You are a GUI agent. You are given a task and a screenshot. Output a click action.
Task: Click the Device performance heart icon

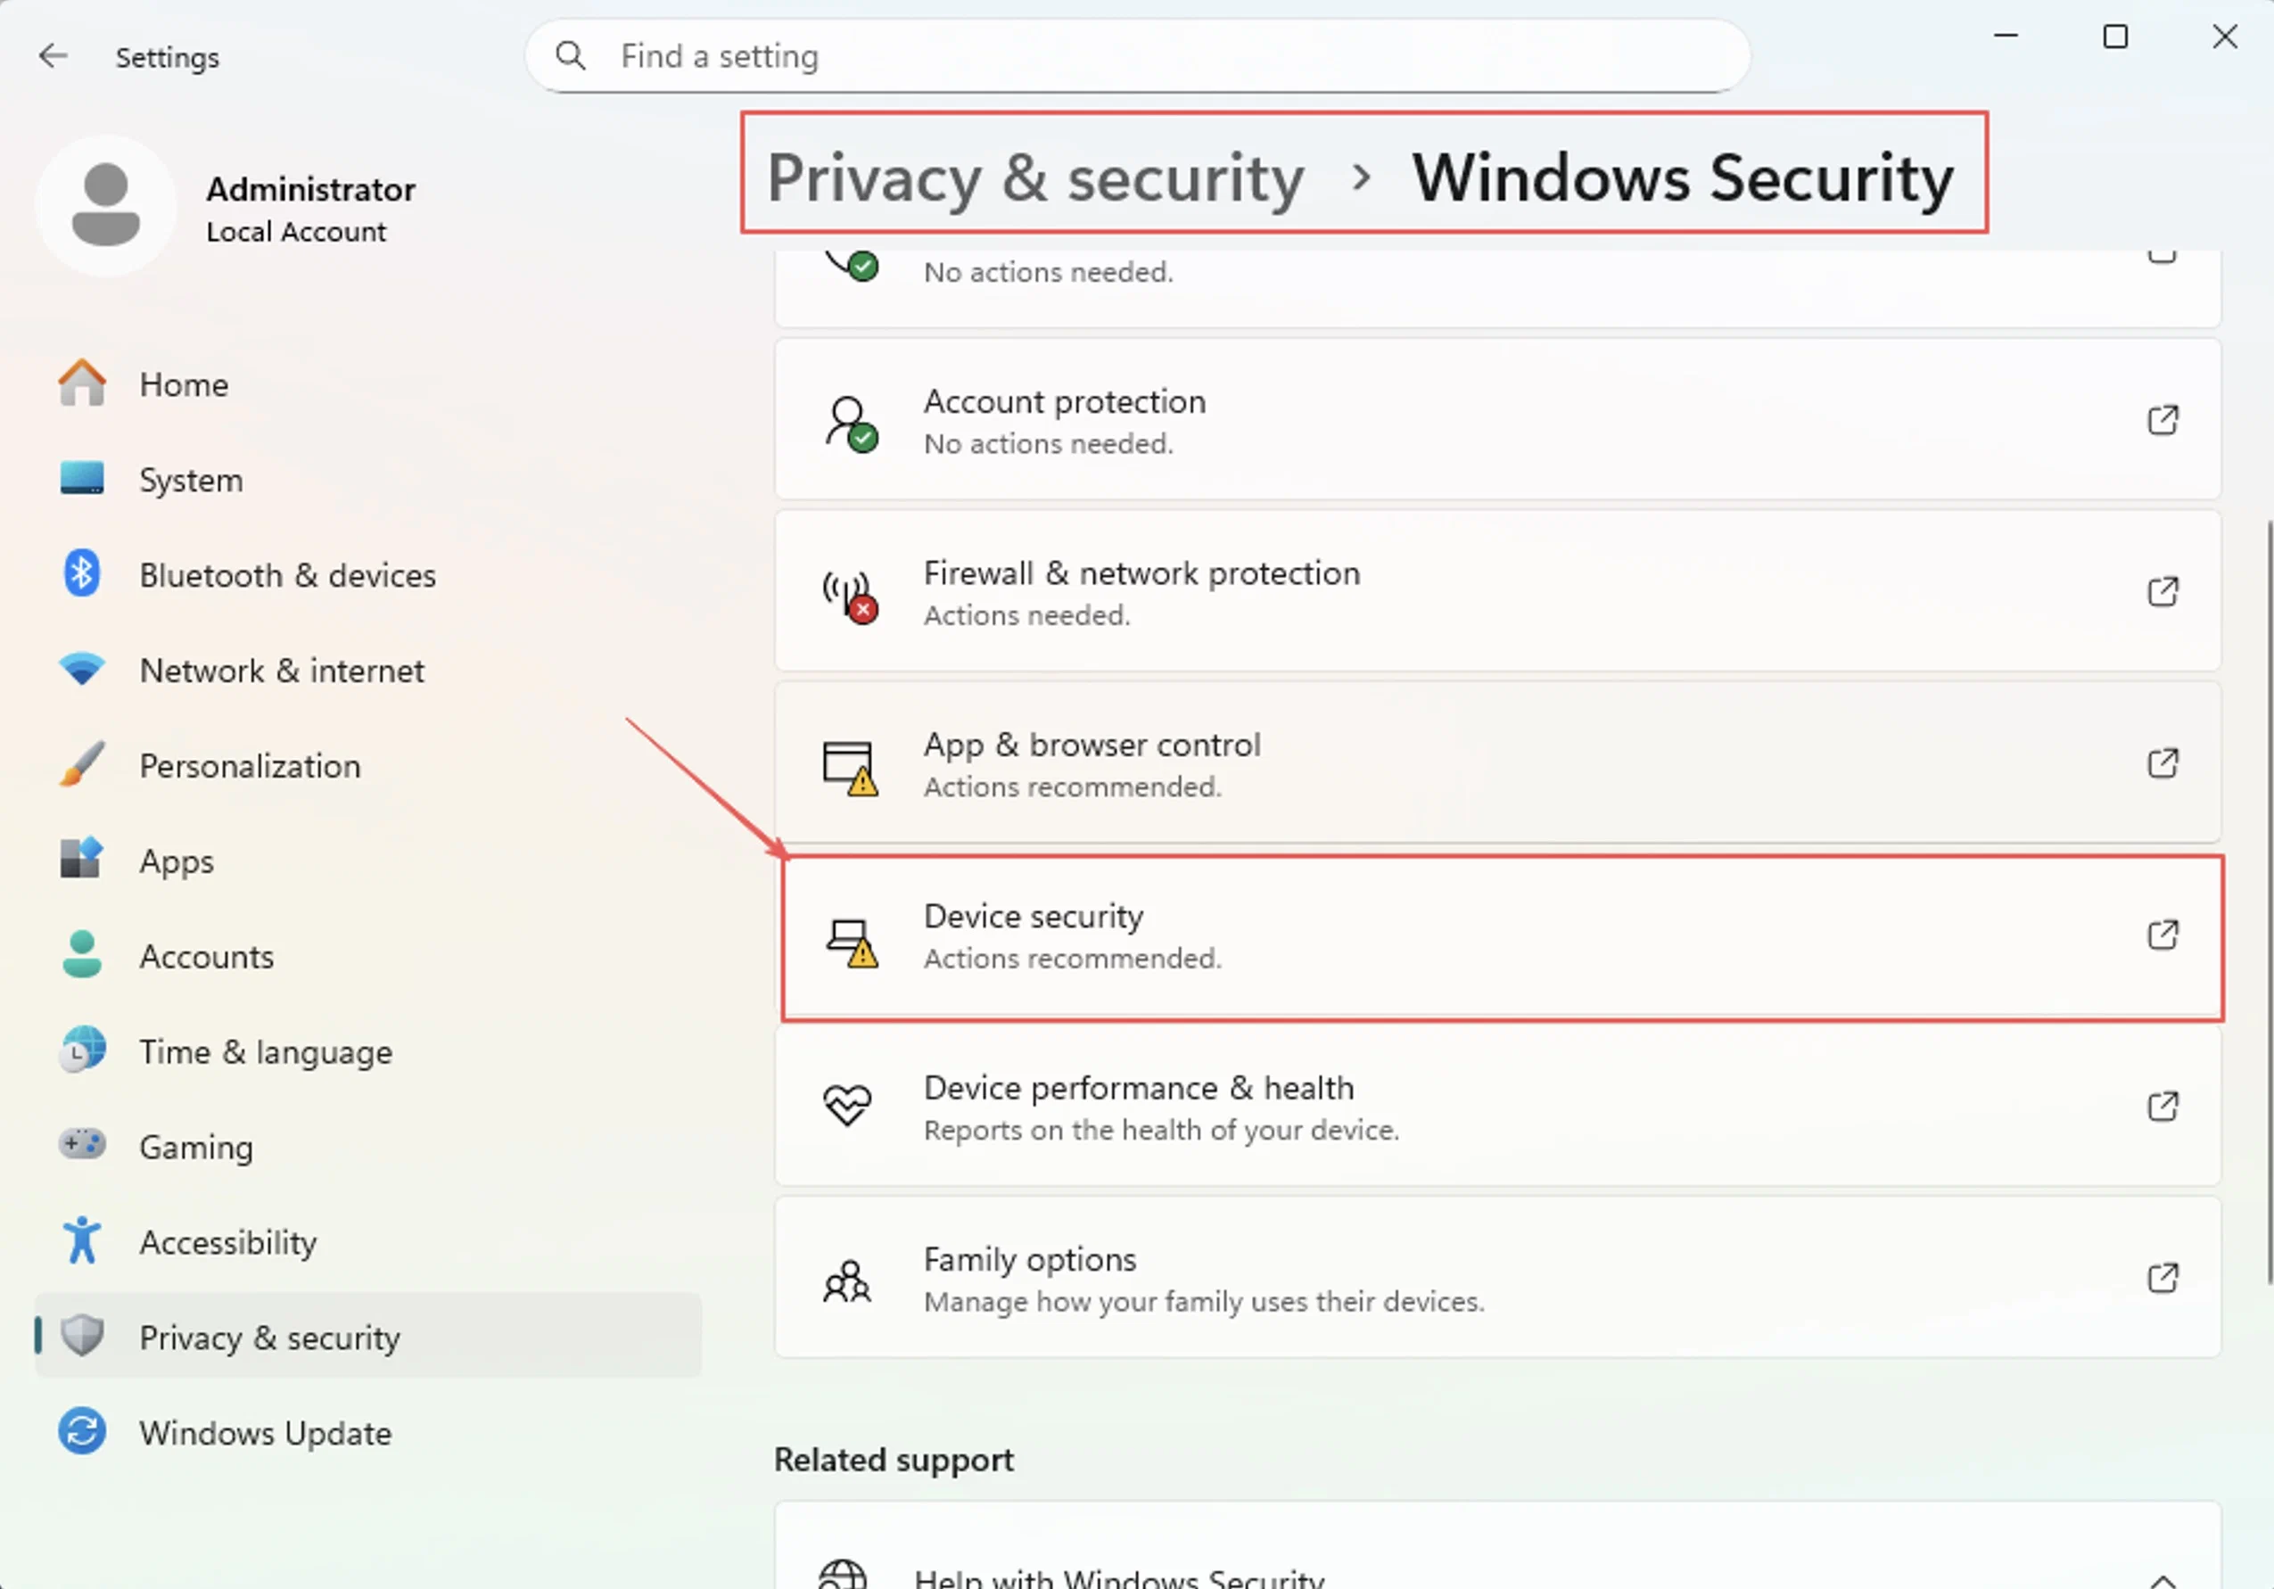[x=848, y=1105]
